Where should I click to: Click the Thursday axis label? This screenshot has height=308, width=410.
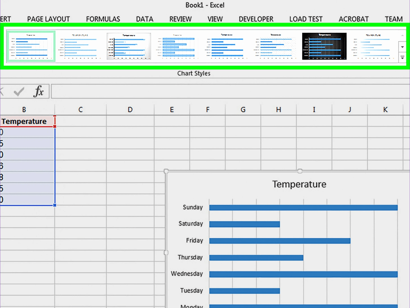click(x=190, y=257)
